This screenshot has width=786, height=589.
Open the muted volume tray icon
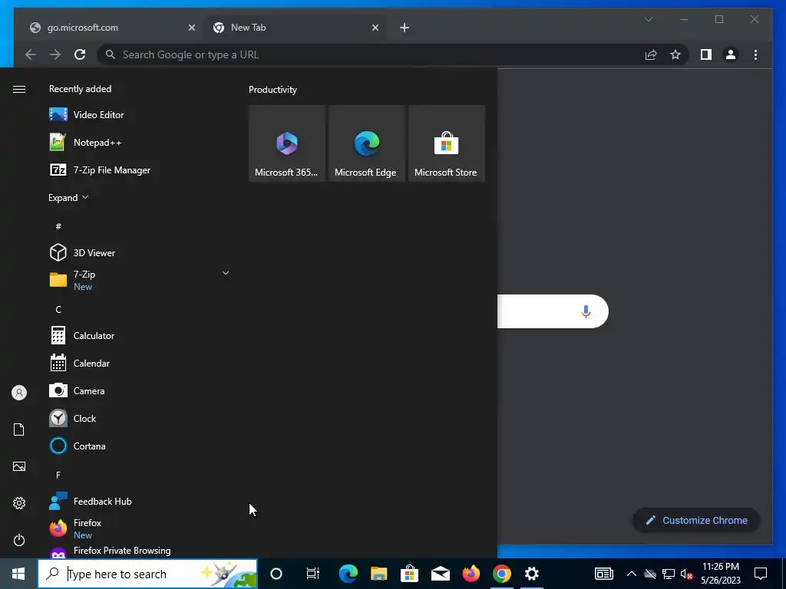(x=687, y=574)
